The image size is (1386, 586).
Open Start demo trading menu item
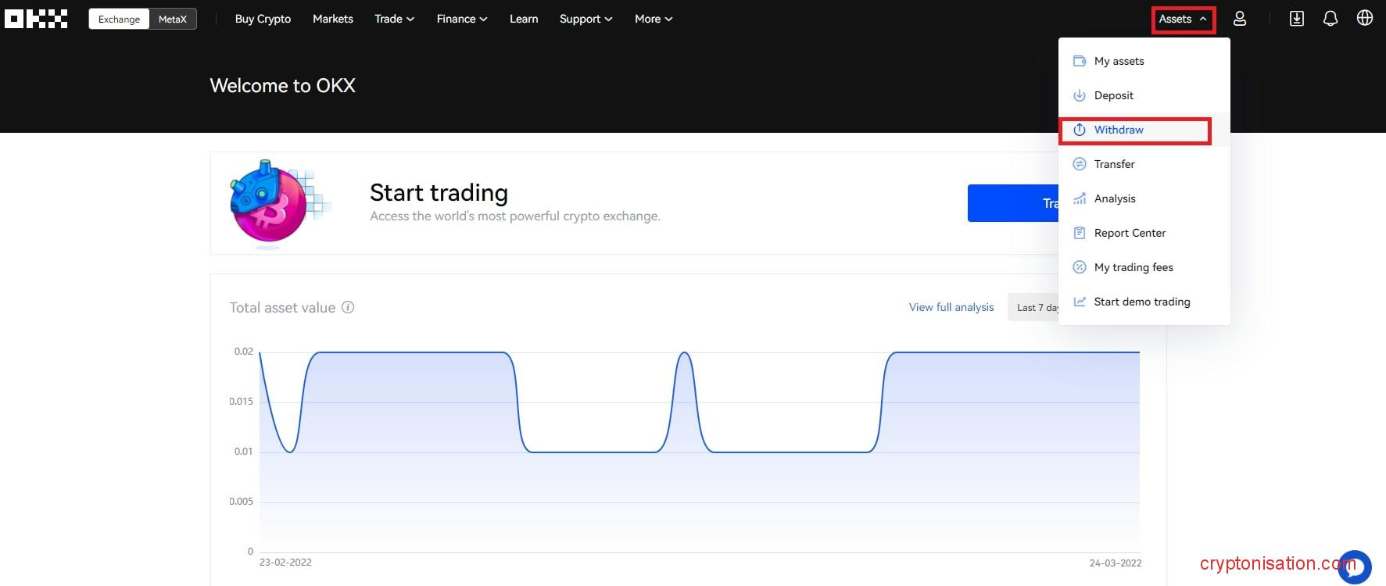pyautogui.click(x=1141, y=302)
